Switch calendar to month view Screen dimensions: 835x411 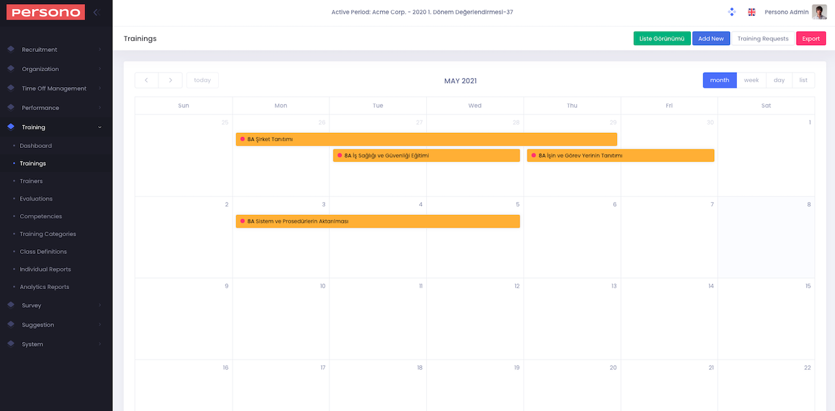[720, 80]
